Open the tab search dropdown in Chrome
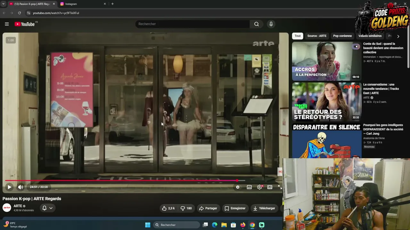 coord(3,4)
